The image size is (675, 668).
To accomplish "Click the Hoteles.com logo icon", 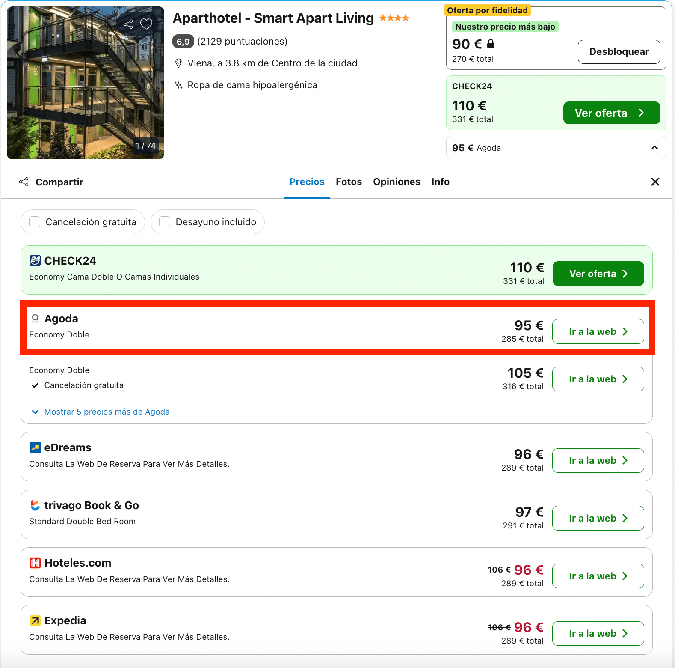I will 35,563.
